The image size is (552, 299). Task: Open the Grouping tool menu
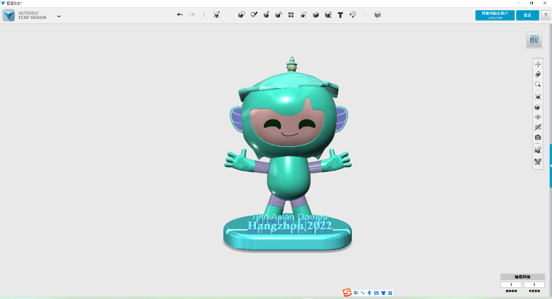pos(303,15)
